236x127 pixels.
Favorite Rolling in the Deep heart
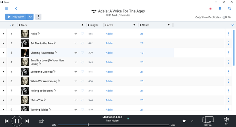click(82, 90)
